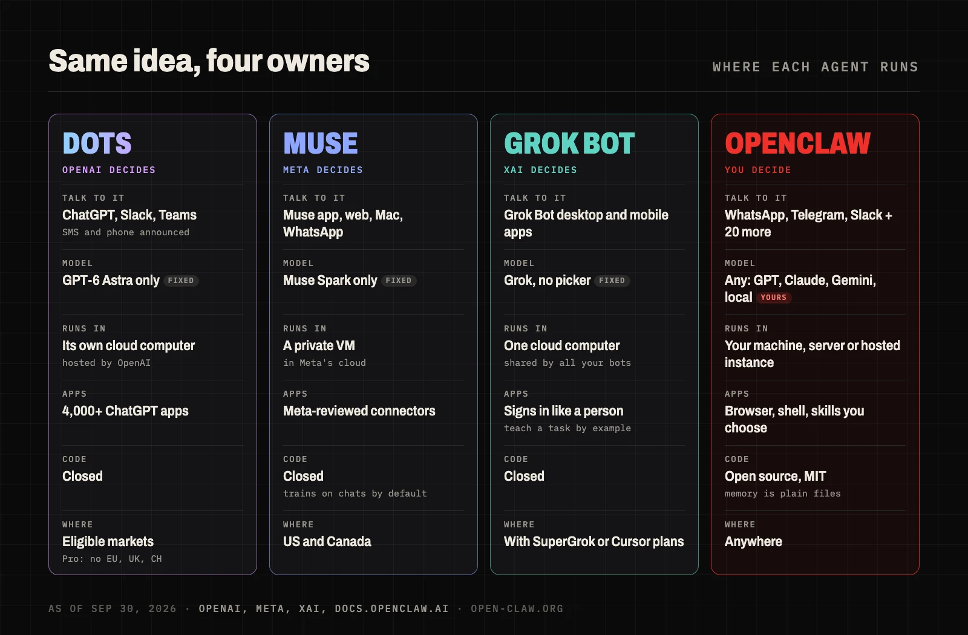The width and height of the screenshot is (968, 635).
Task: Select the OPENCLAW card title
Action: point(797,143)
